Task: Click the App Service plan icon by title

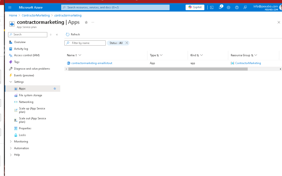Action: click(12, 24)
